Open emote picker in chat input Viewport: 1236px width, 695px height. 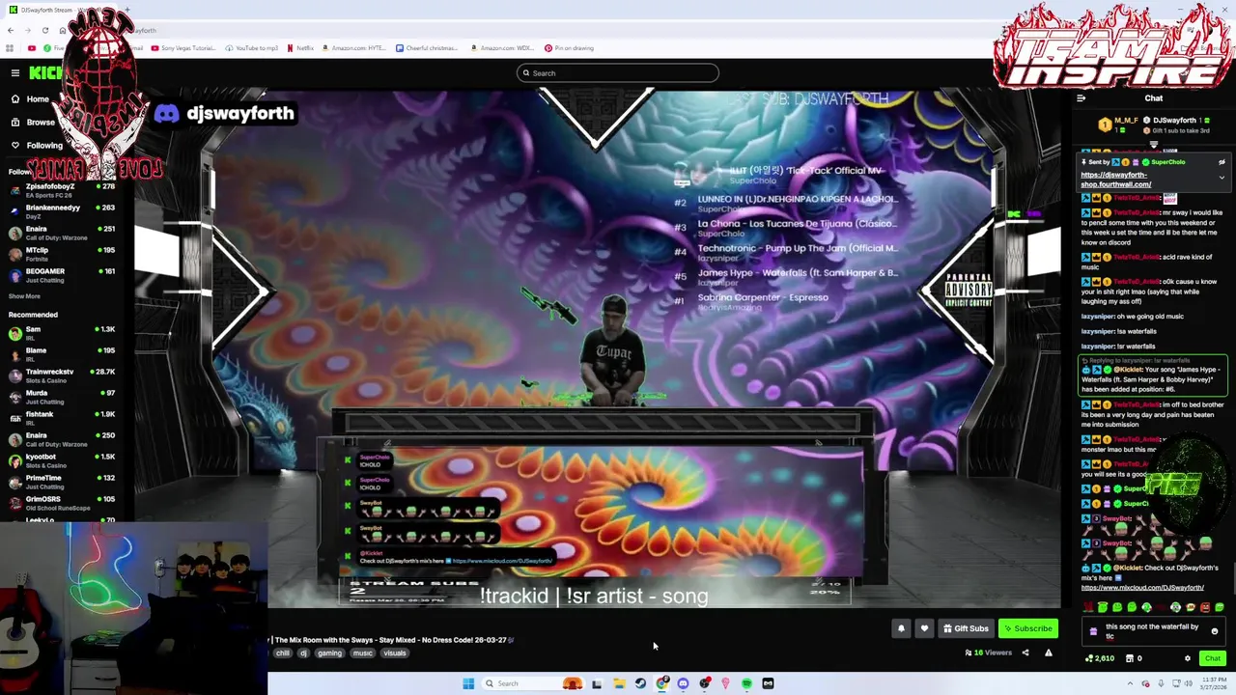point(1215,631)
